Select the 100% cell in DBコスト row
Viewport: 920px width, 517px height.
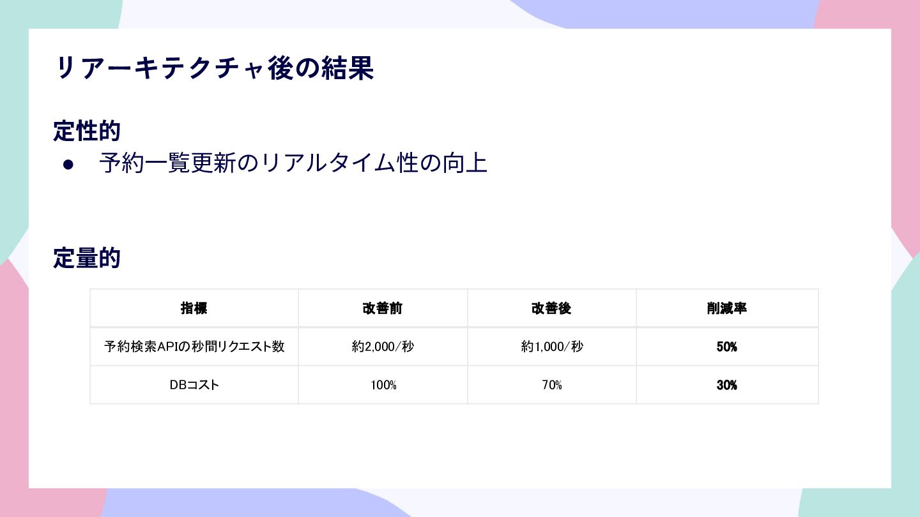point(383,385)
